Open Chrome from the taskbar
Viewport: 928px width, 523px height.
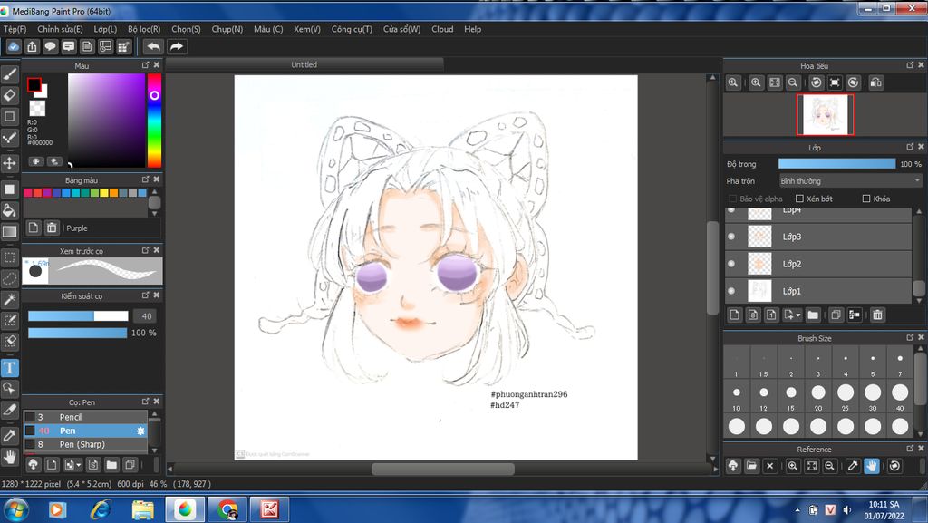click(x=227, y=509)
